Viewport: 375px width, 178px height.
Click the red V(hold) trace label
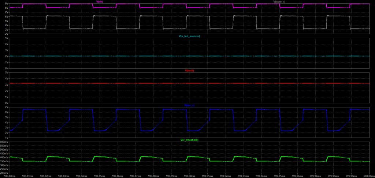(x=189, y=70)
